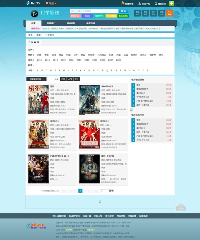The height and width of the screenshot is (240, 200).
Task: Sort movie list by 人气
Action: pyautogui.click(x=70, y=79)
